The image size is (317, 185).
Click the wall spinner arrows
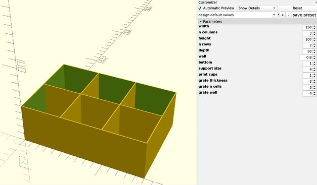pos(314,57)
